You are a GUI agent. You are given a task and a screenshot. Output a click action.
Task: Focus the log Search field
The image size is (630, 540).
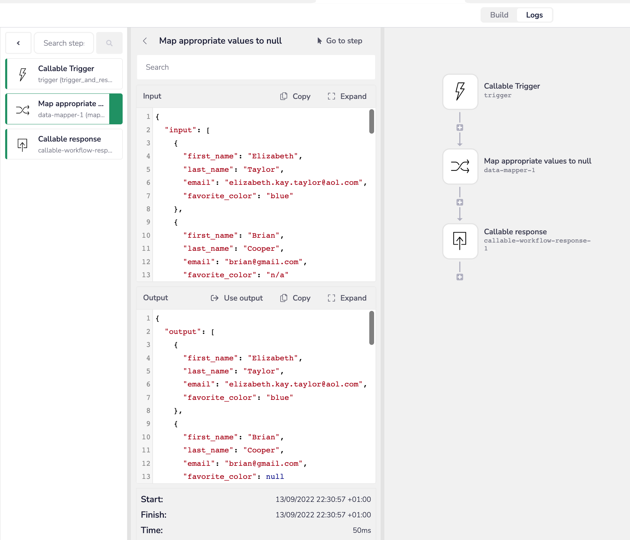256,67
